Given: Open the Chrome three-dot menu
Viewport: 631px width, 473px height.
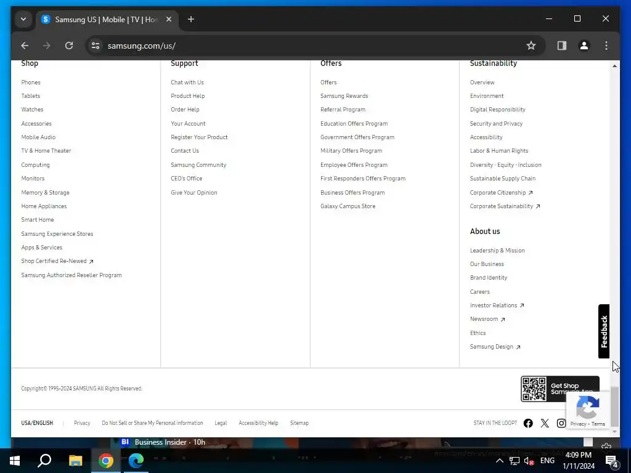Looking at the screenshot, I should coord(606,46).
